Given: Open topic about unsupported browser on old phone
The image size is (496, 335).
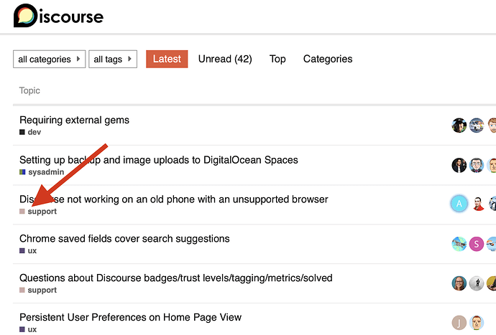Looking at the screenshot, I should [174, 199].
